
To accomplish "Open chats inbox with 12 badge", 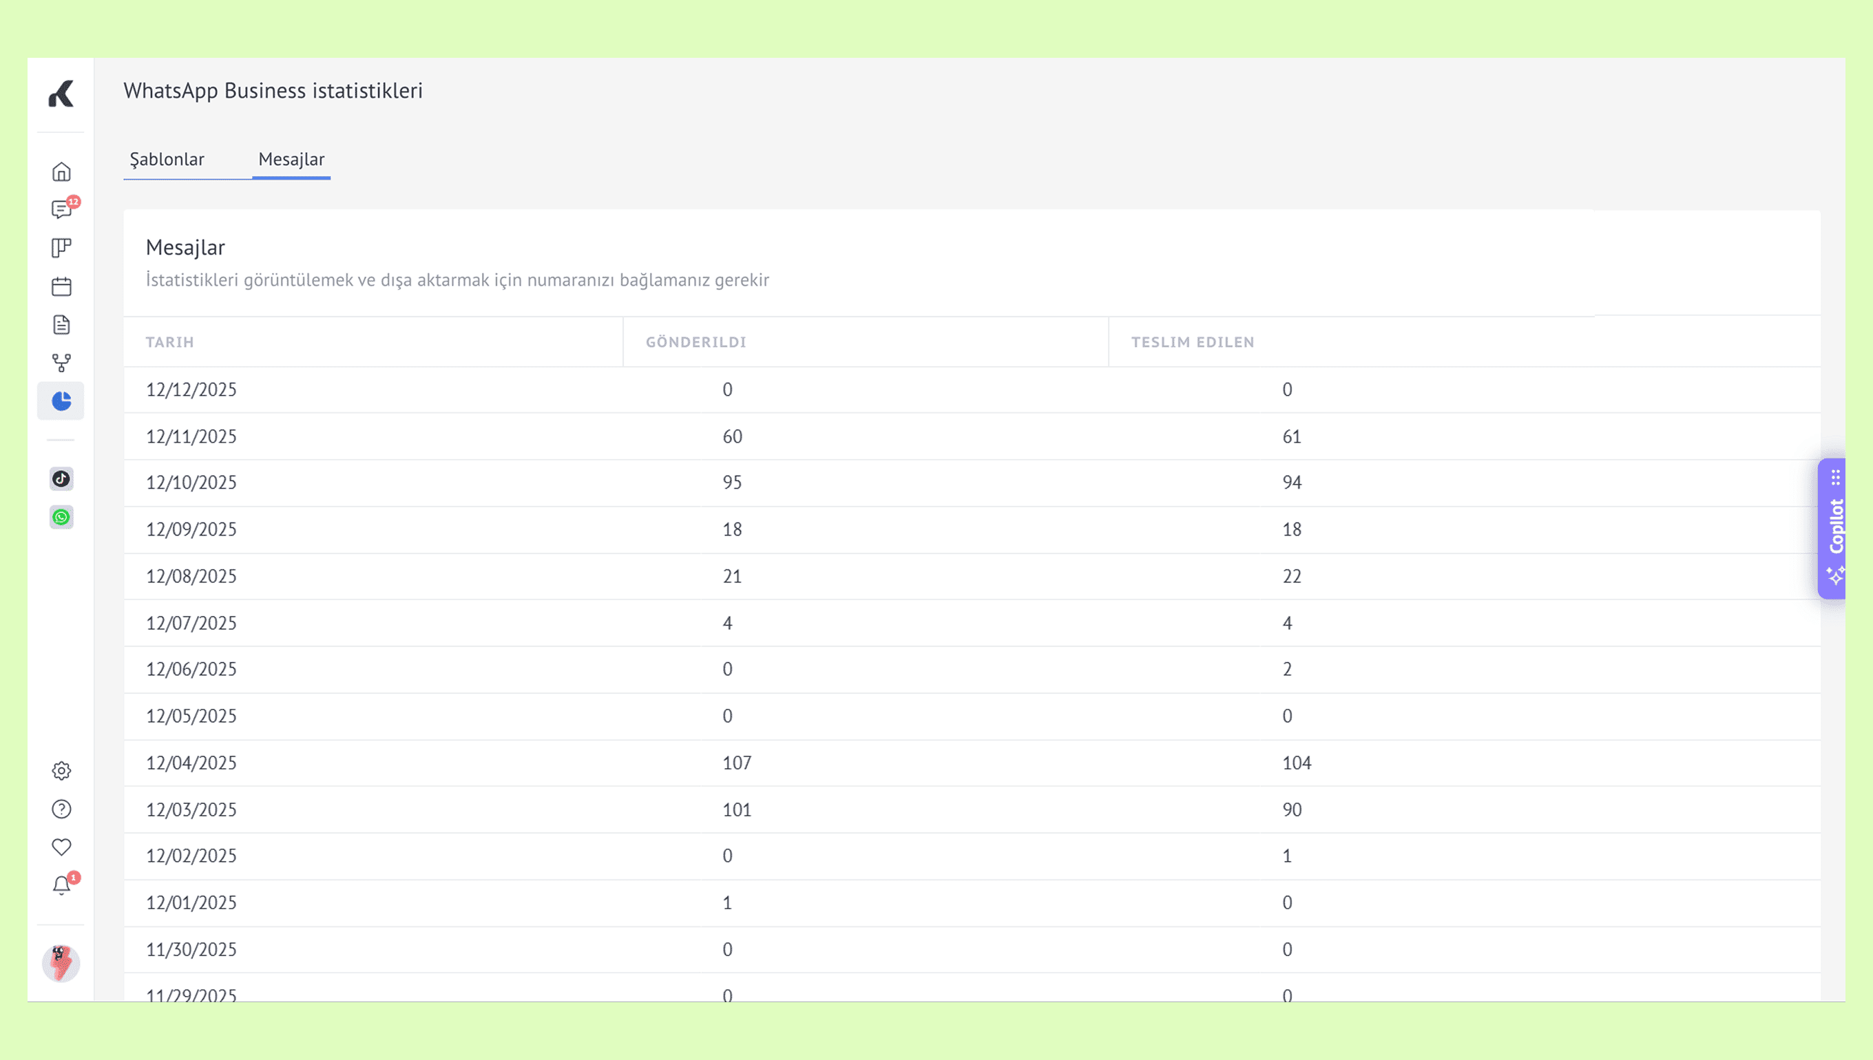I will [61, 210].
